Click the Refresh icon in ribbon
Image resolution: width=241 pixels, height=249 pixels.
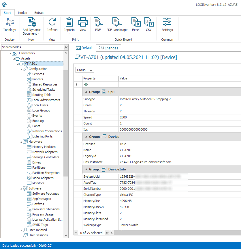tap(52, 25)
